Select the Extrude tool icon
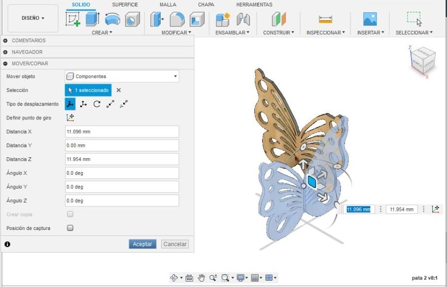447x287 pixels. [93, 19]
